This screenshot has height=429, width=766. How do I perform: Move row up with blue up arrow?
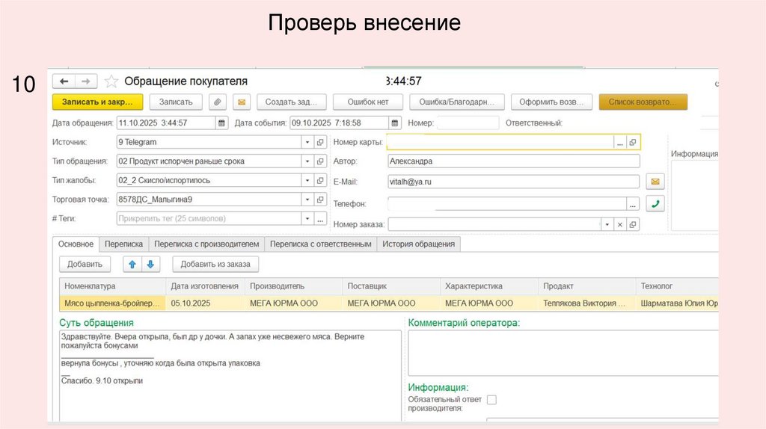pos(132,264)
